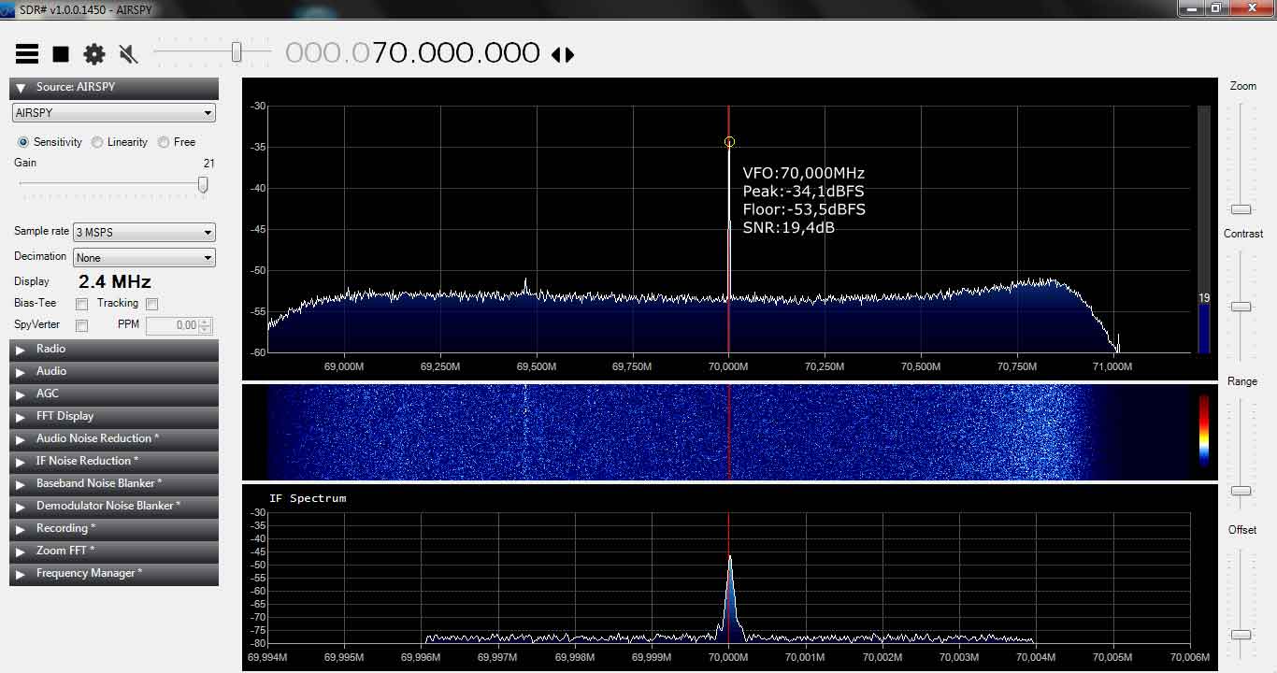Expand the Frequency Manager panel

114,573
